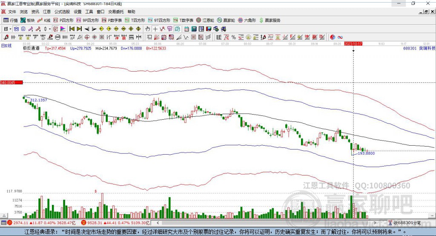Click the Shanghai index 2974.11 status entry
The height and width of the screenshot is (236, 436).
(x=41, y=223)
